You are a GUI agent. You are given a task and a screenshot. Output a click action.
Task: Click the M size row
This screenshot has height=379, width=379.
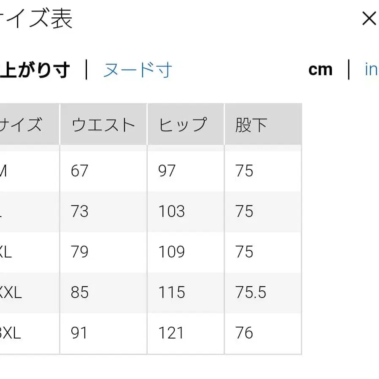click(x=10, y=171)
